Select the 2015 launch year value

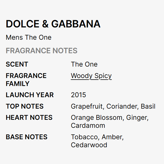click(x=78, y=95)
